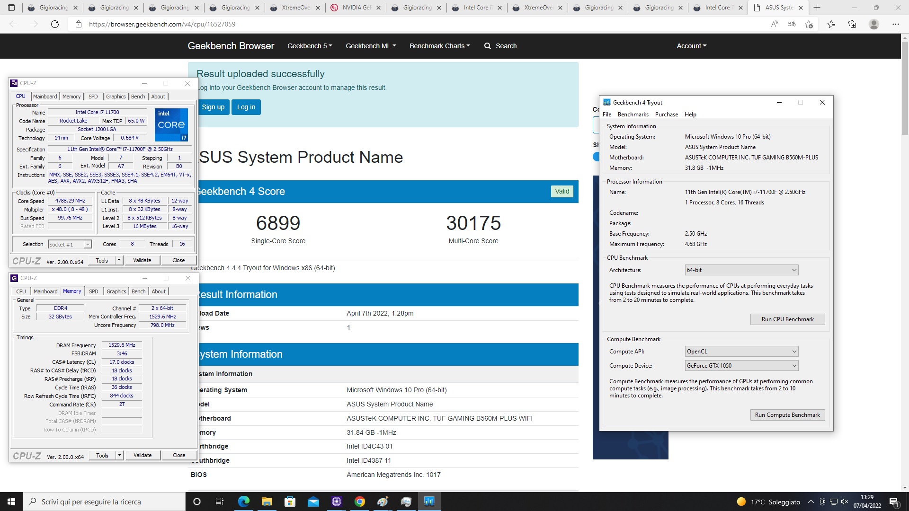Click the volume muted tray icon
This screenshot has width=909, height=511.
point(845,502)
